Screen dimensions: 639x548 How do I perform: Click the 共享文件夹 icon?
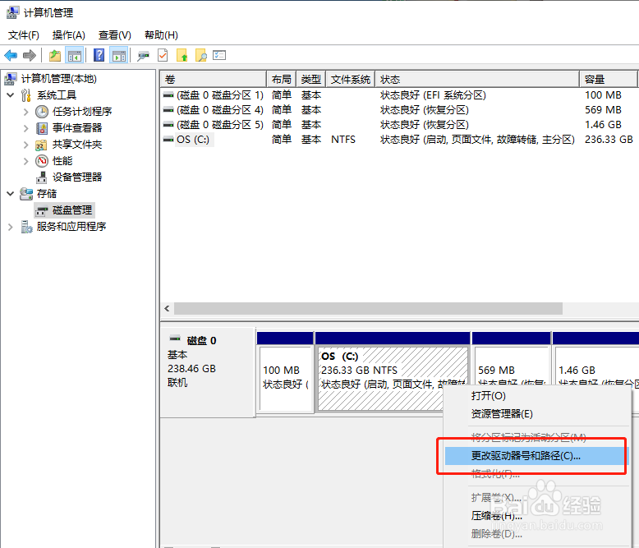(x=41, y=145)
